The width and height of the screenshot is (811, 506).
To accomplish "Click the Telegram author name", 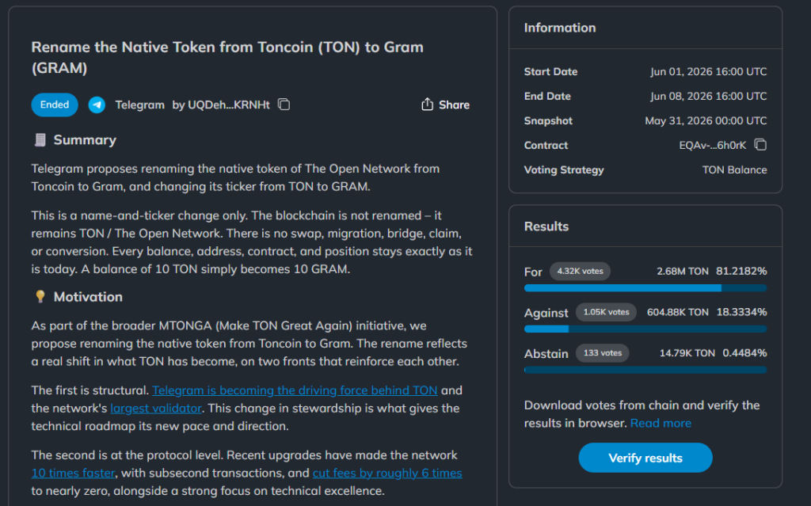I will [139, 105].
